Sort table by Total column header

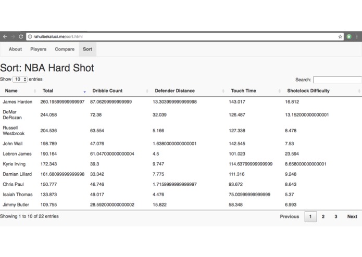pyautogui.click(x=63, y=91)
